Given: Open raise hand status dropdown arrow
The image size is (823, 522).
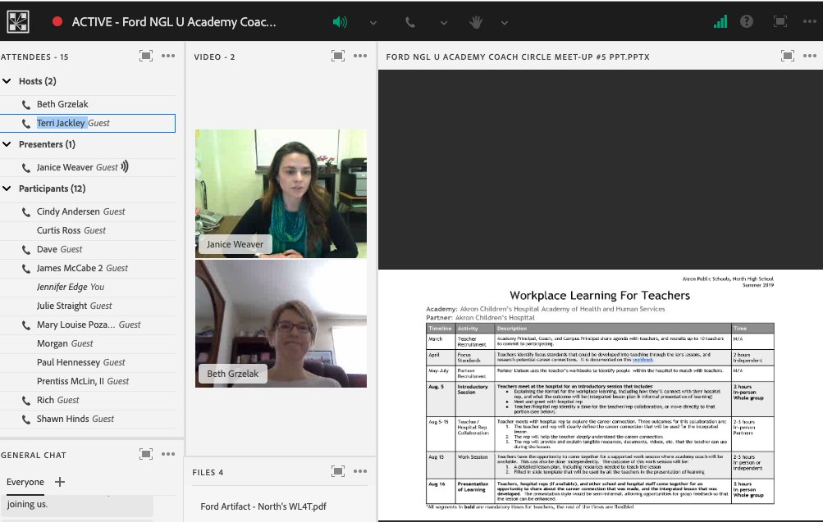Looking at the screenshot, I should tap(505, 23).
